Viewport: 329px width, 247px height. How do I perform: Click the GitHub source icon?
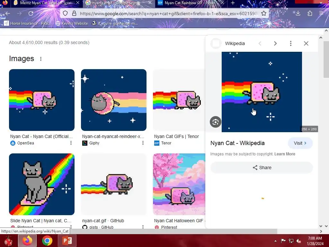click(x=85, y=227)
